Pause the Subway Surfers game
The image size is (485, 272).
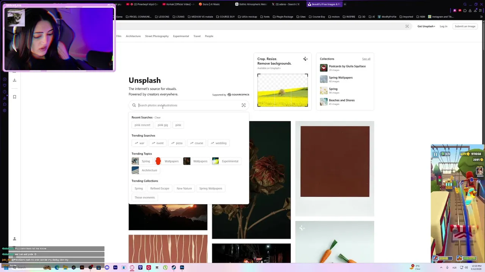pyautogui.click(x=435, y=154)
